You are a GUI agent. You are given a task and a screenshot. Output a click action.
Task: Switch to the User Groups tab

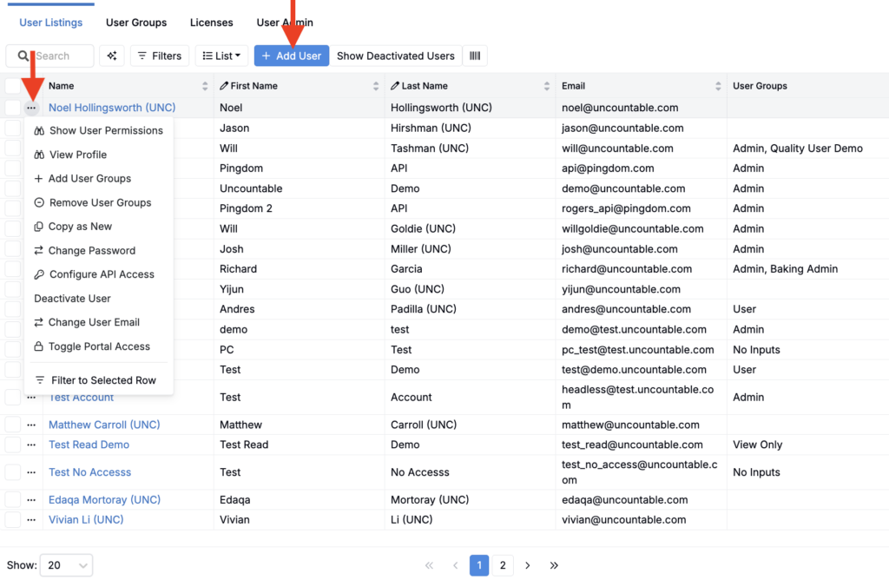coord(136,23)
